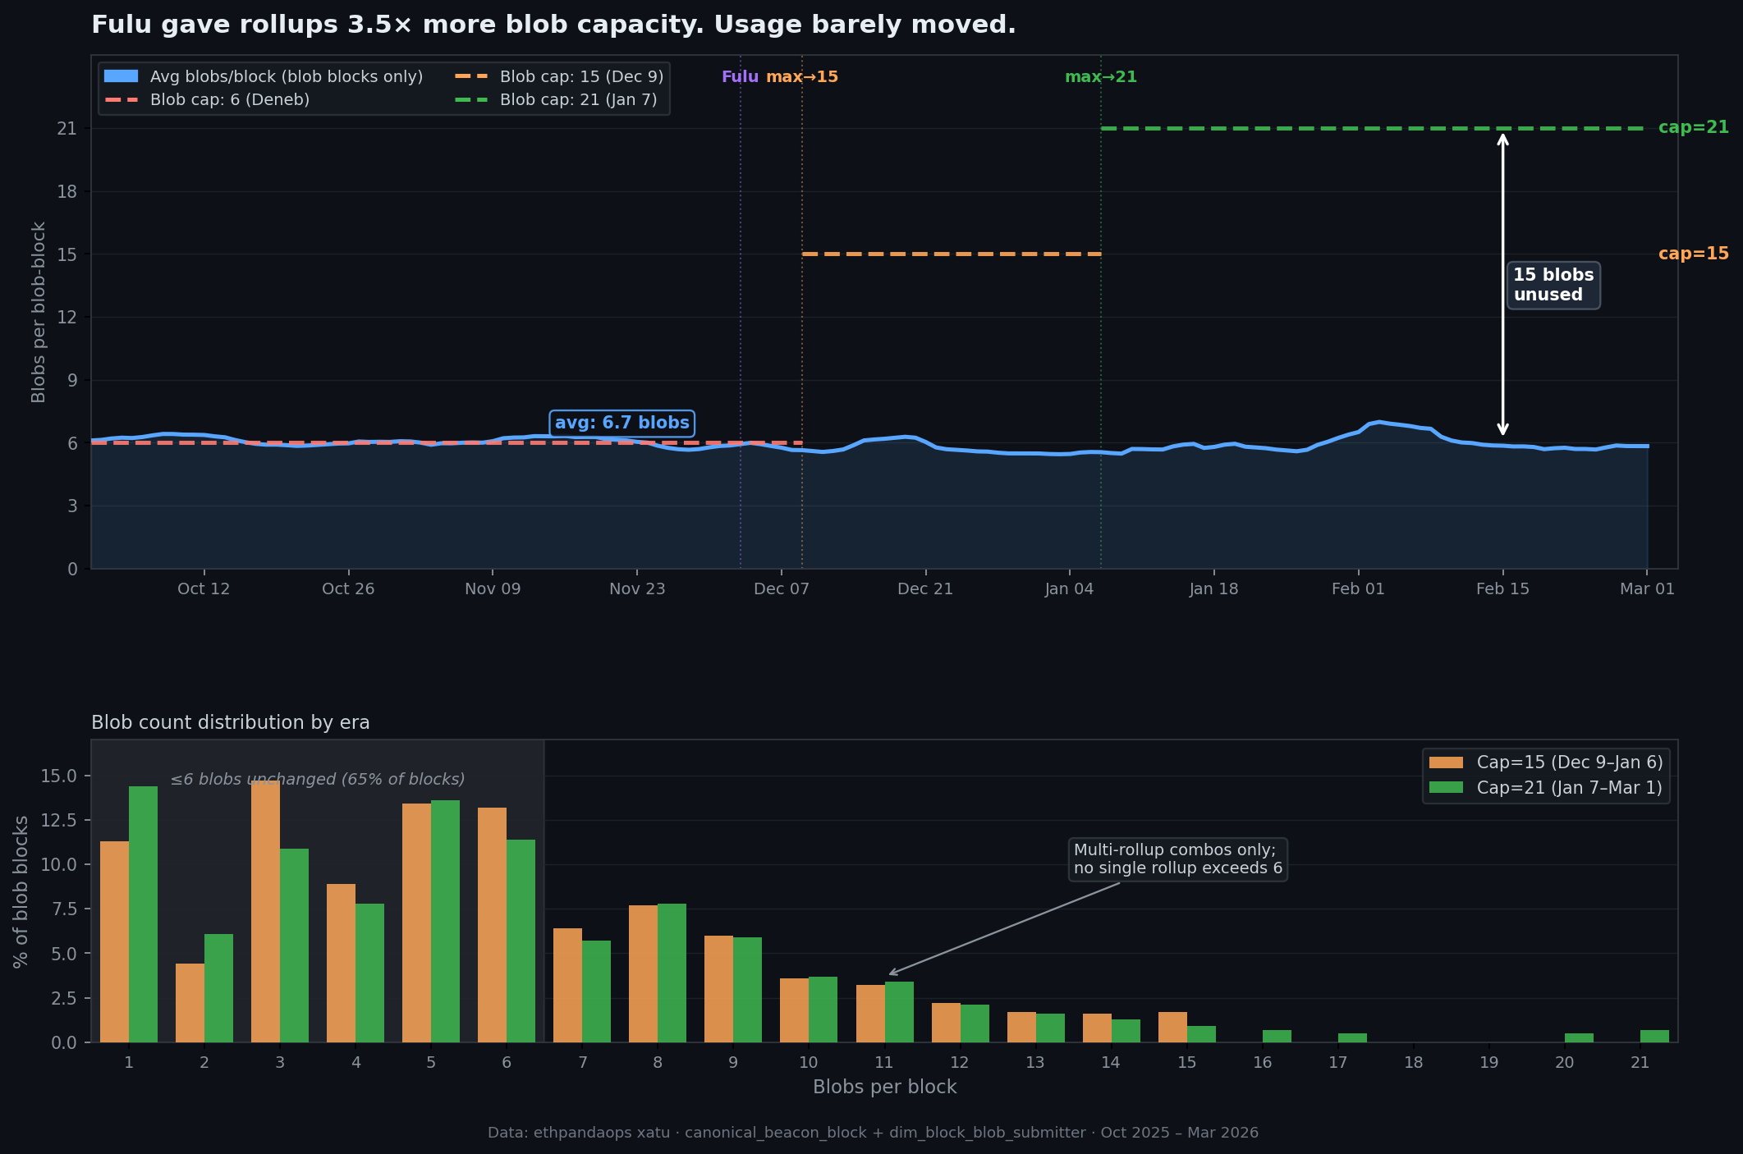The width and height of the screenshot is (1743, 1154).
Task: Click the orange max→15 marker label
Action: (802, 77)
